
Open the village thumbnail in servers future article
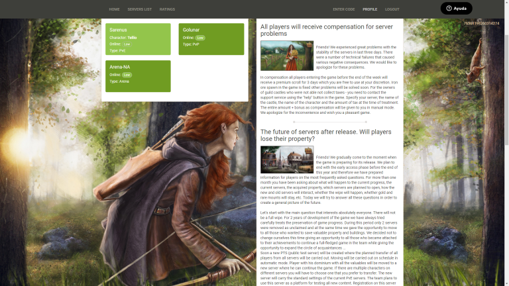pos(286,160)
